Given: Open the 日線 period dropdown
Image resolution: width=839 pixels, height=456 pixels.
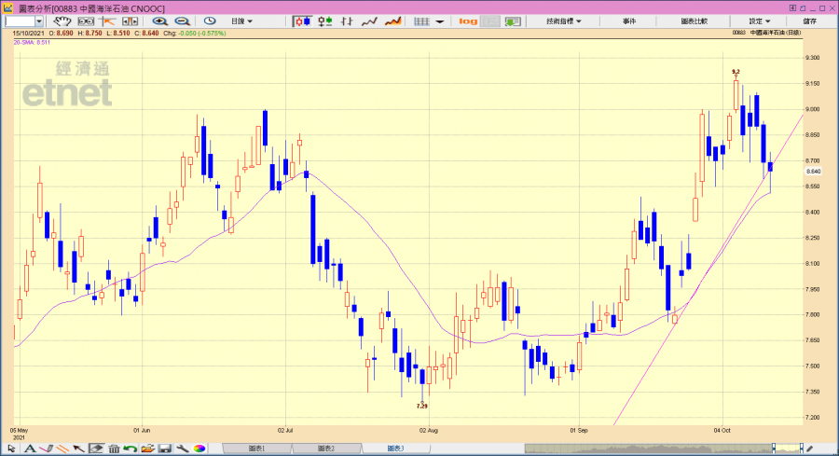Looking at the screenshot, I should point(241,21).
